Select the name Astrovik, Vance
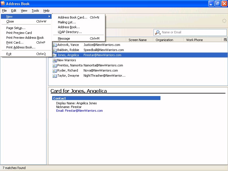The image size is (228, 171). click(68, 45)
